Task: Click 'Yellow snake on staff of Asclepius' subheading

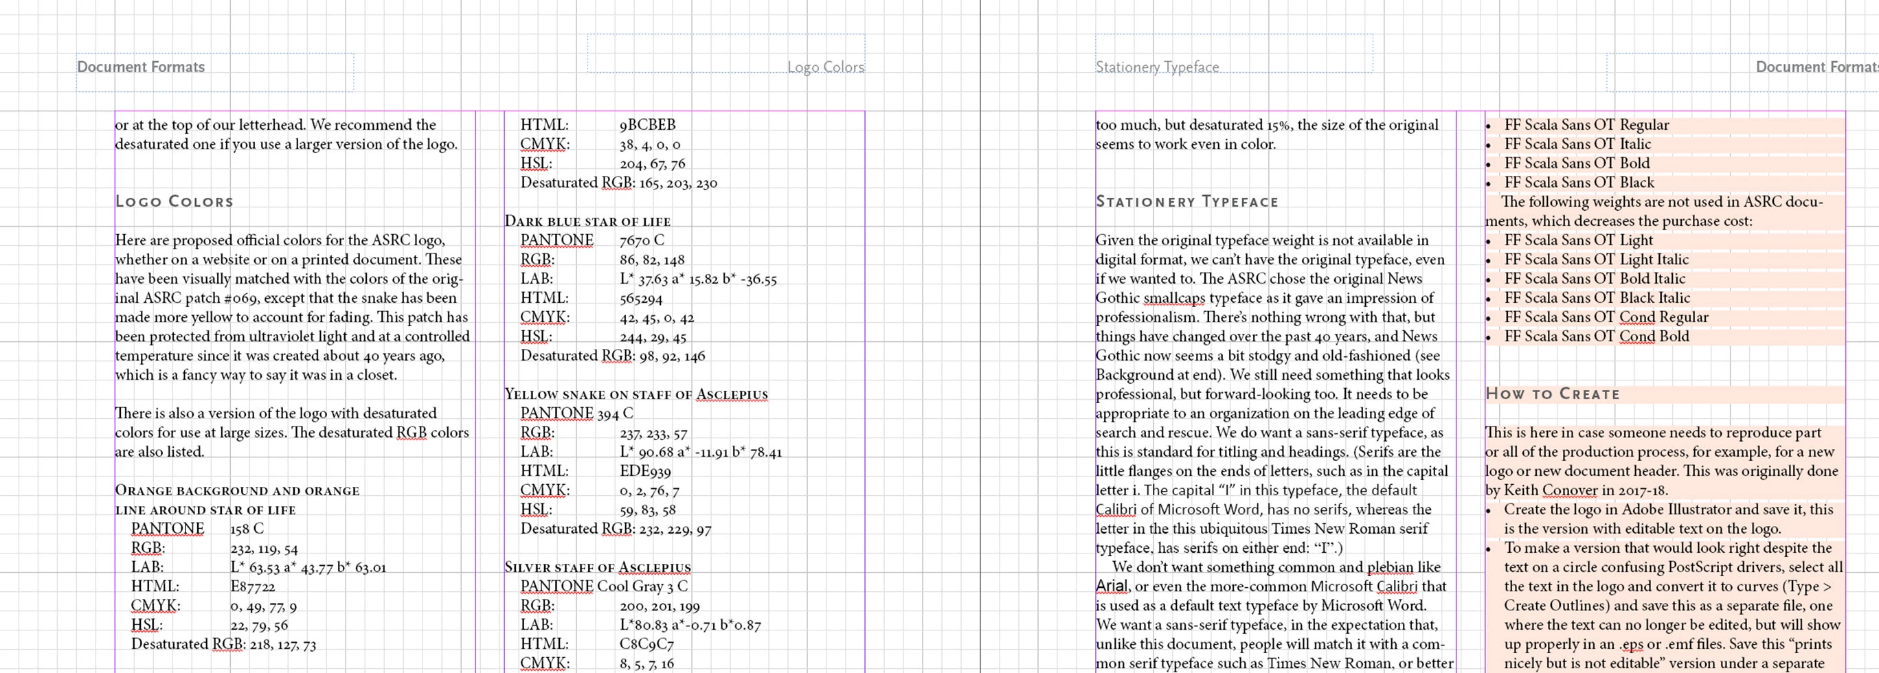Action: [x=636, y=394]
